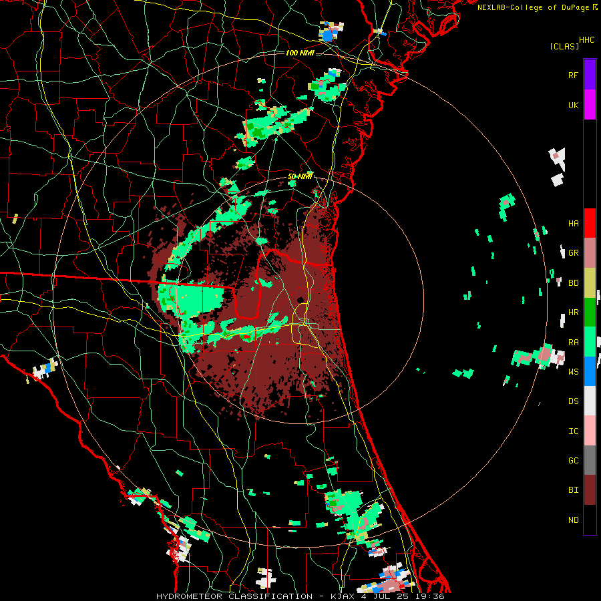This screenshot has width=601, height=601.
Task: Select the yellow BD big drops swatch
Action: 590,283
